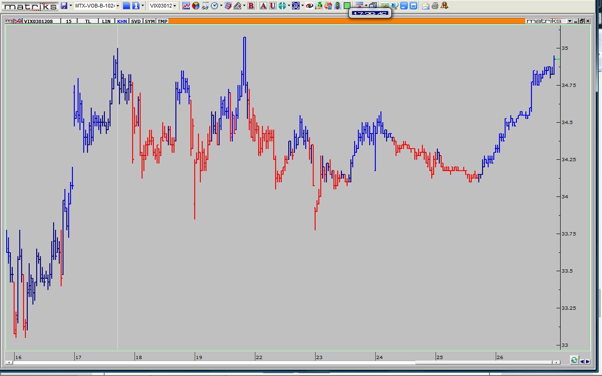602x376 pixels.
Task: Click the red bold B icon
Action: coord(251,6)
